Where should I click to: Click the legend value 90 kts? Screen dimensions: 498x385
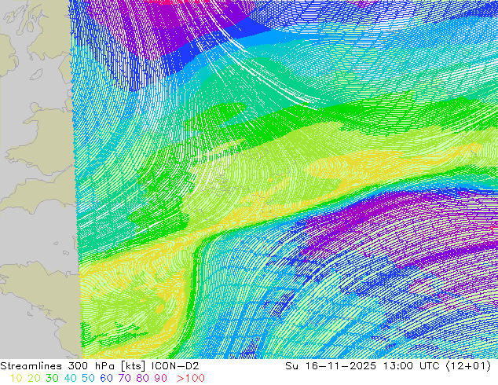click(161, 378)
